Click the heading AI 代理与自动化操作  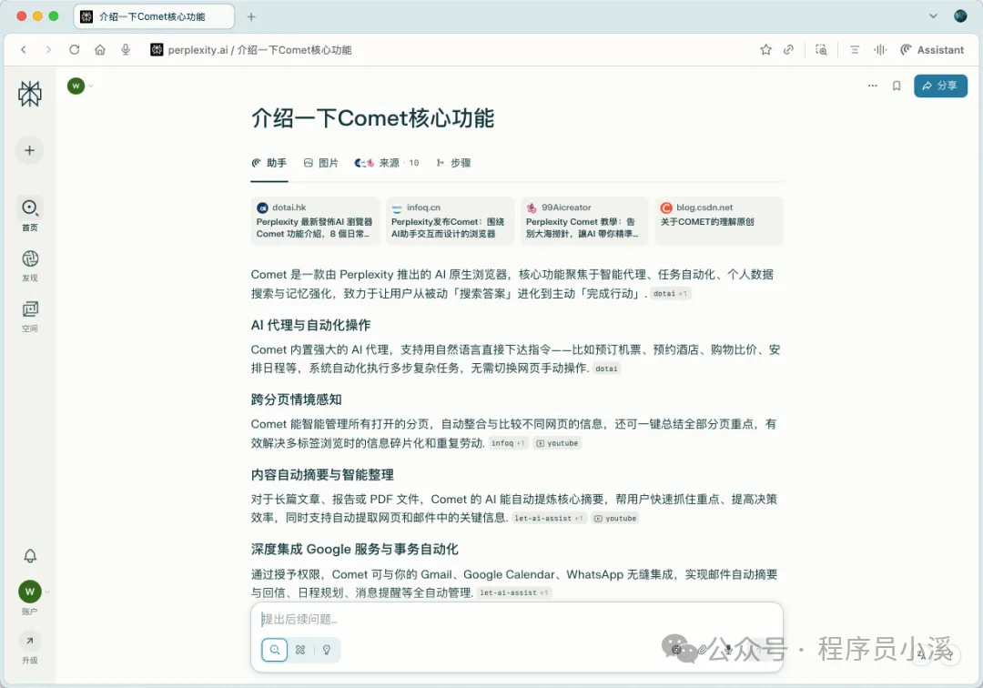click(311, 325)
